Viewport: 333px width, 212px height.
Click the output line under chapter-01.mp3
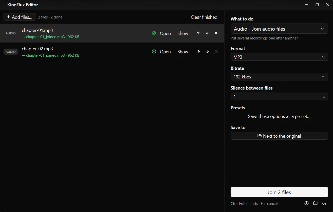(x=50, y=37)
